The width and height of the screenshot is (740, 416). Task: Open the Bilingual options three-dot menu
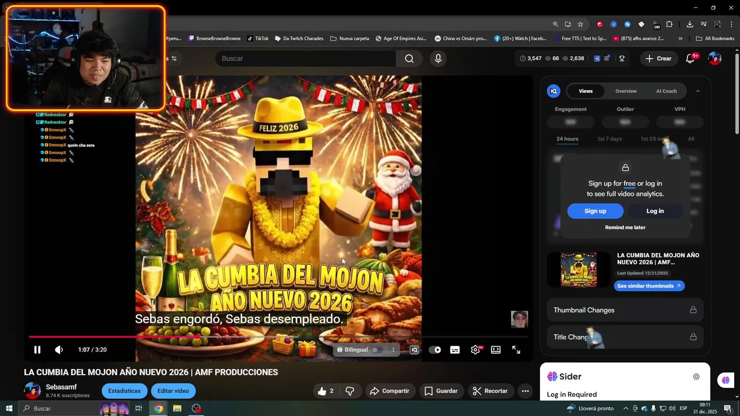(393, 350)
